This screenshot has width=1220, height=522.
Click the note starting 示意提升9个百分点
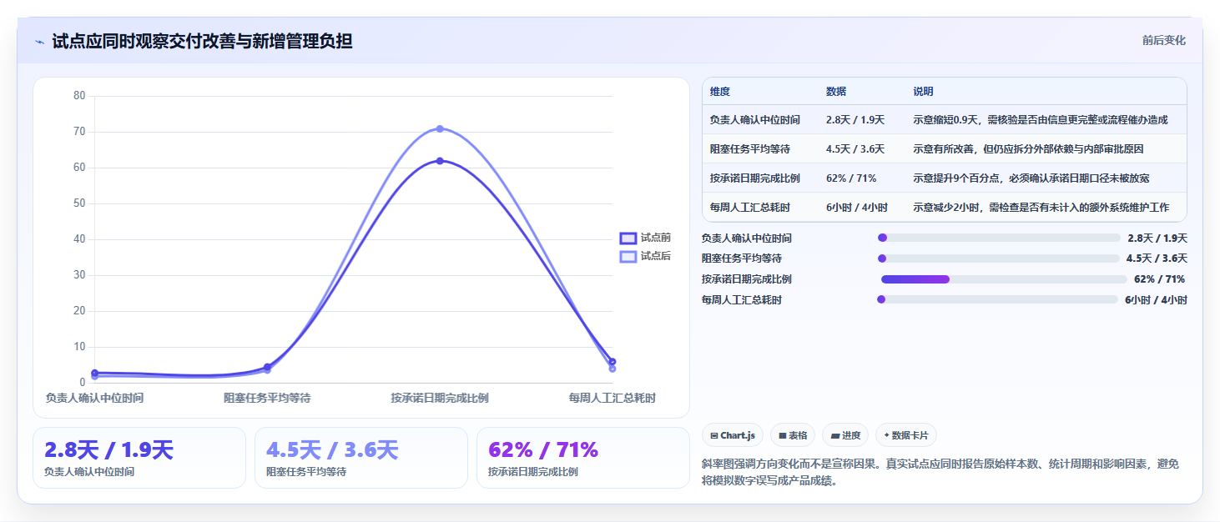(x=1031, y=178)
